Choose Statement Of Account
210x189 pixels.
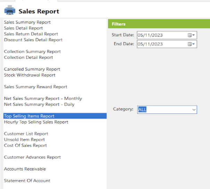[27, 181]
